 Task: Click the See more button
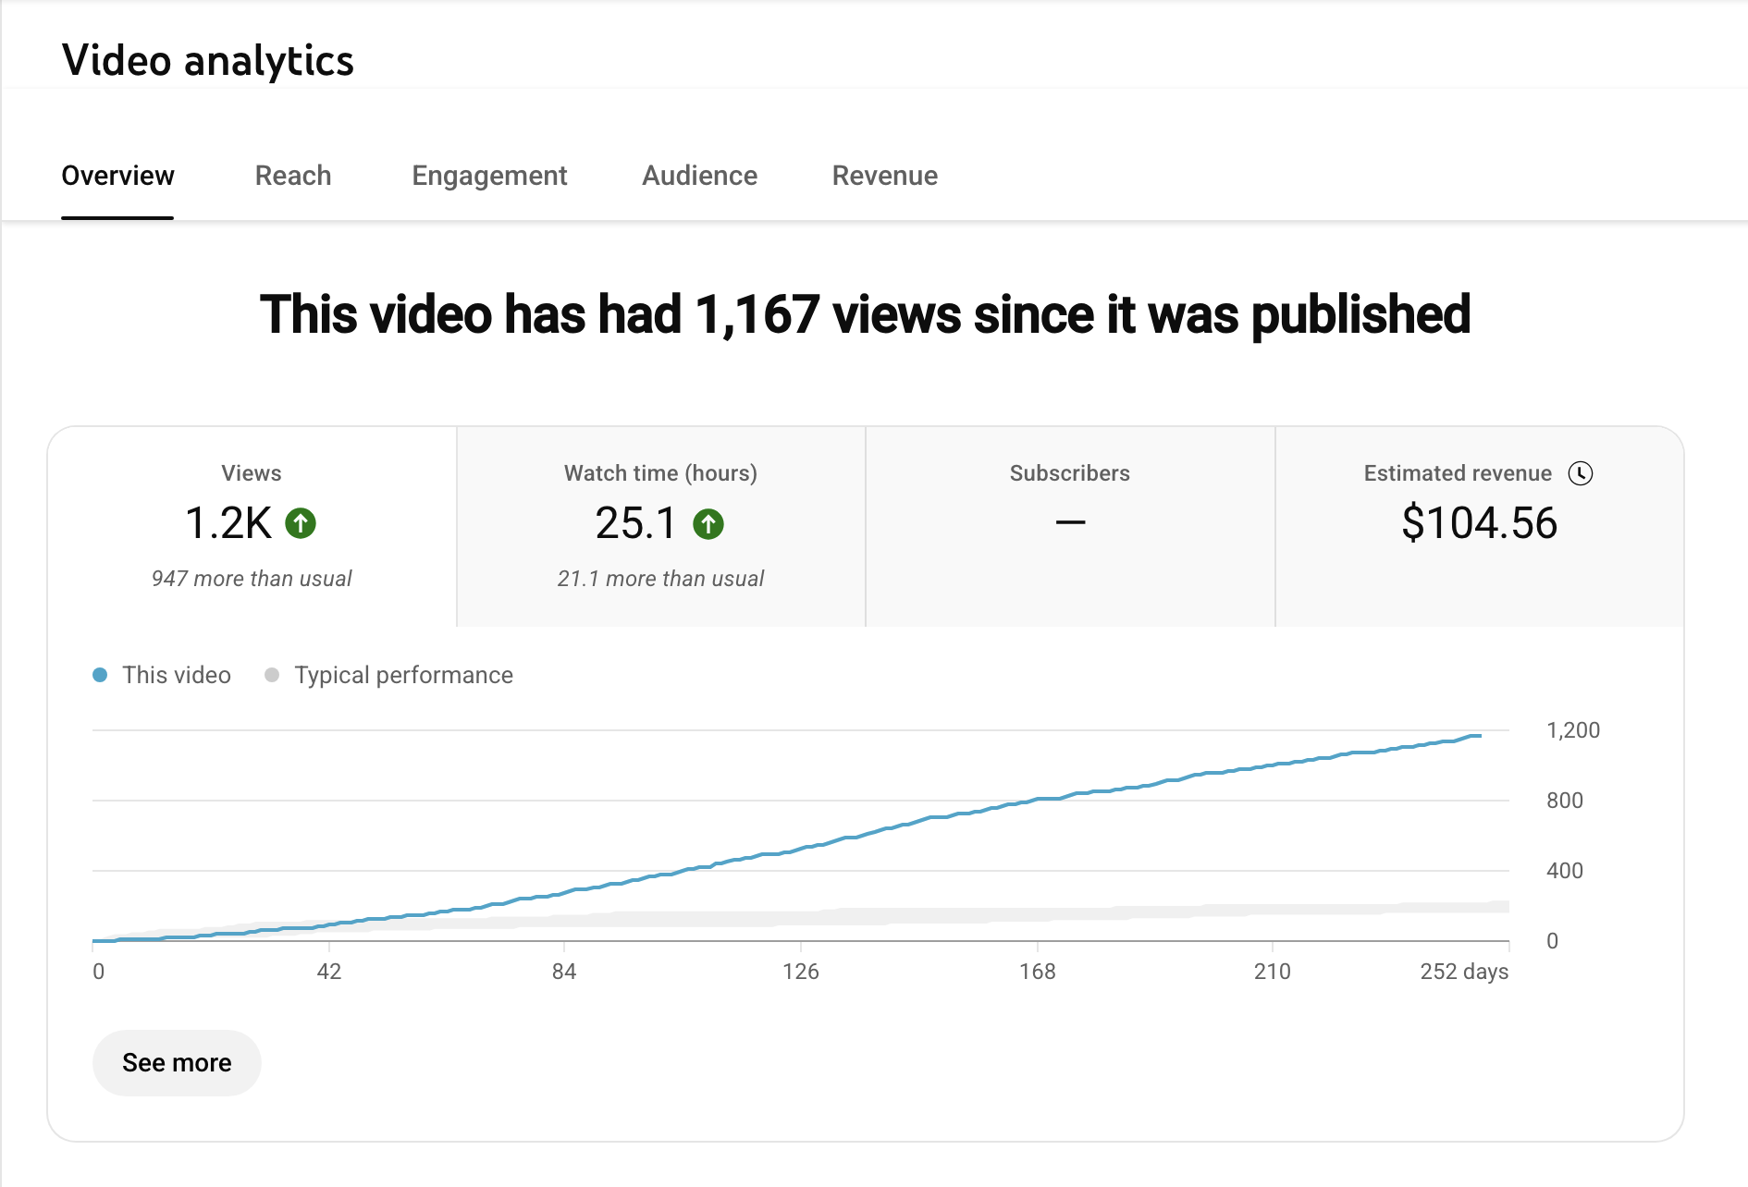[x=177, y=1062]
